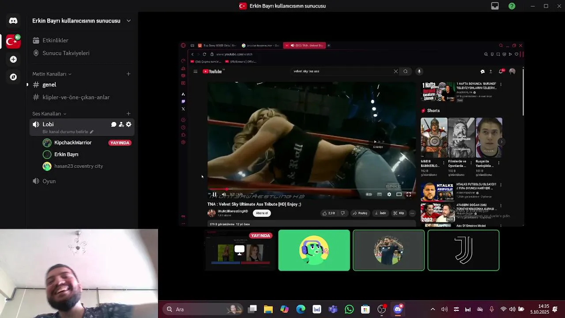Screen dimensions: 565x318
Task: Add a new server with plus icon
Action: 13,59
